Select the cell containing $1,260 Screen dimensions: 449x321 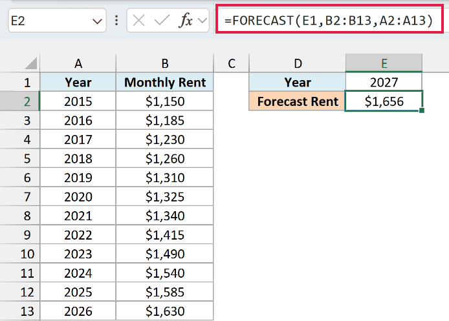click(x=164, y=158)
